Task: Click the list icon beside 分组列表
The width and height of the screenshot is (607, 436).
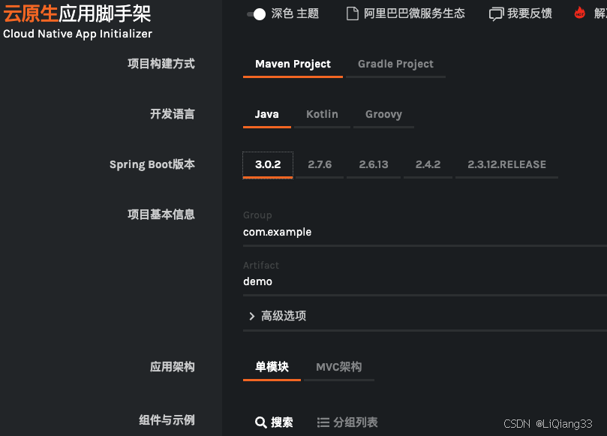Action: point(323,422)
